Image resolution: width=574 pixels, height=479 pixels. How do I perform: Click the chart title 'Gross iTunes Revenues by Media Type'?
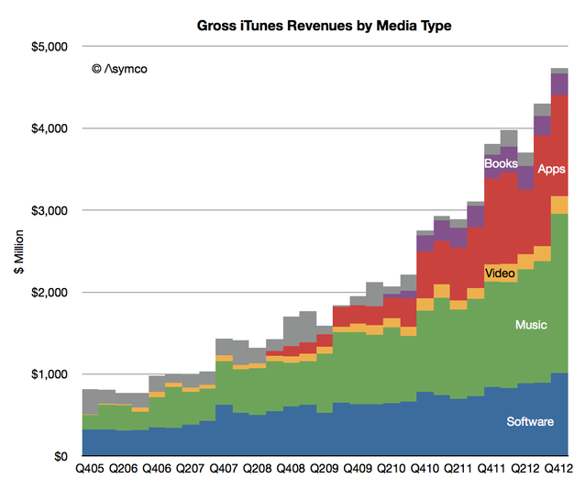[x=324, y=26]
